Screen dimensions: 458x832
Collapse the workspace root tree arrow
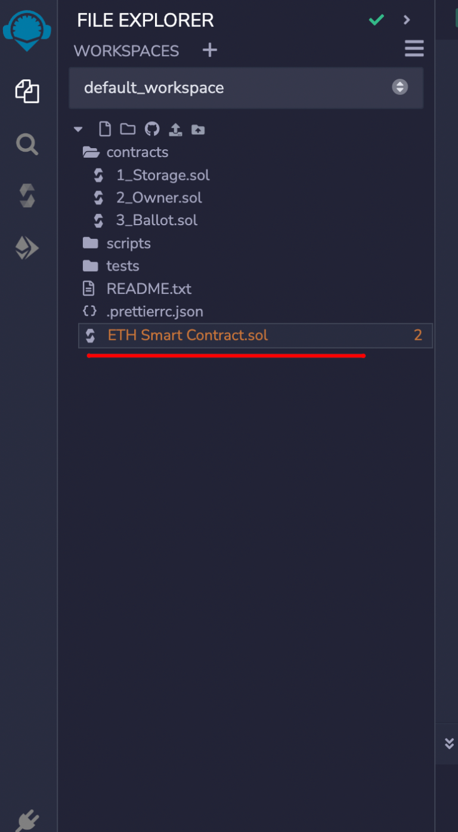pyautogui.click(x=78, y=129)
